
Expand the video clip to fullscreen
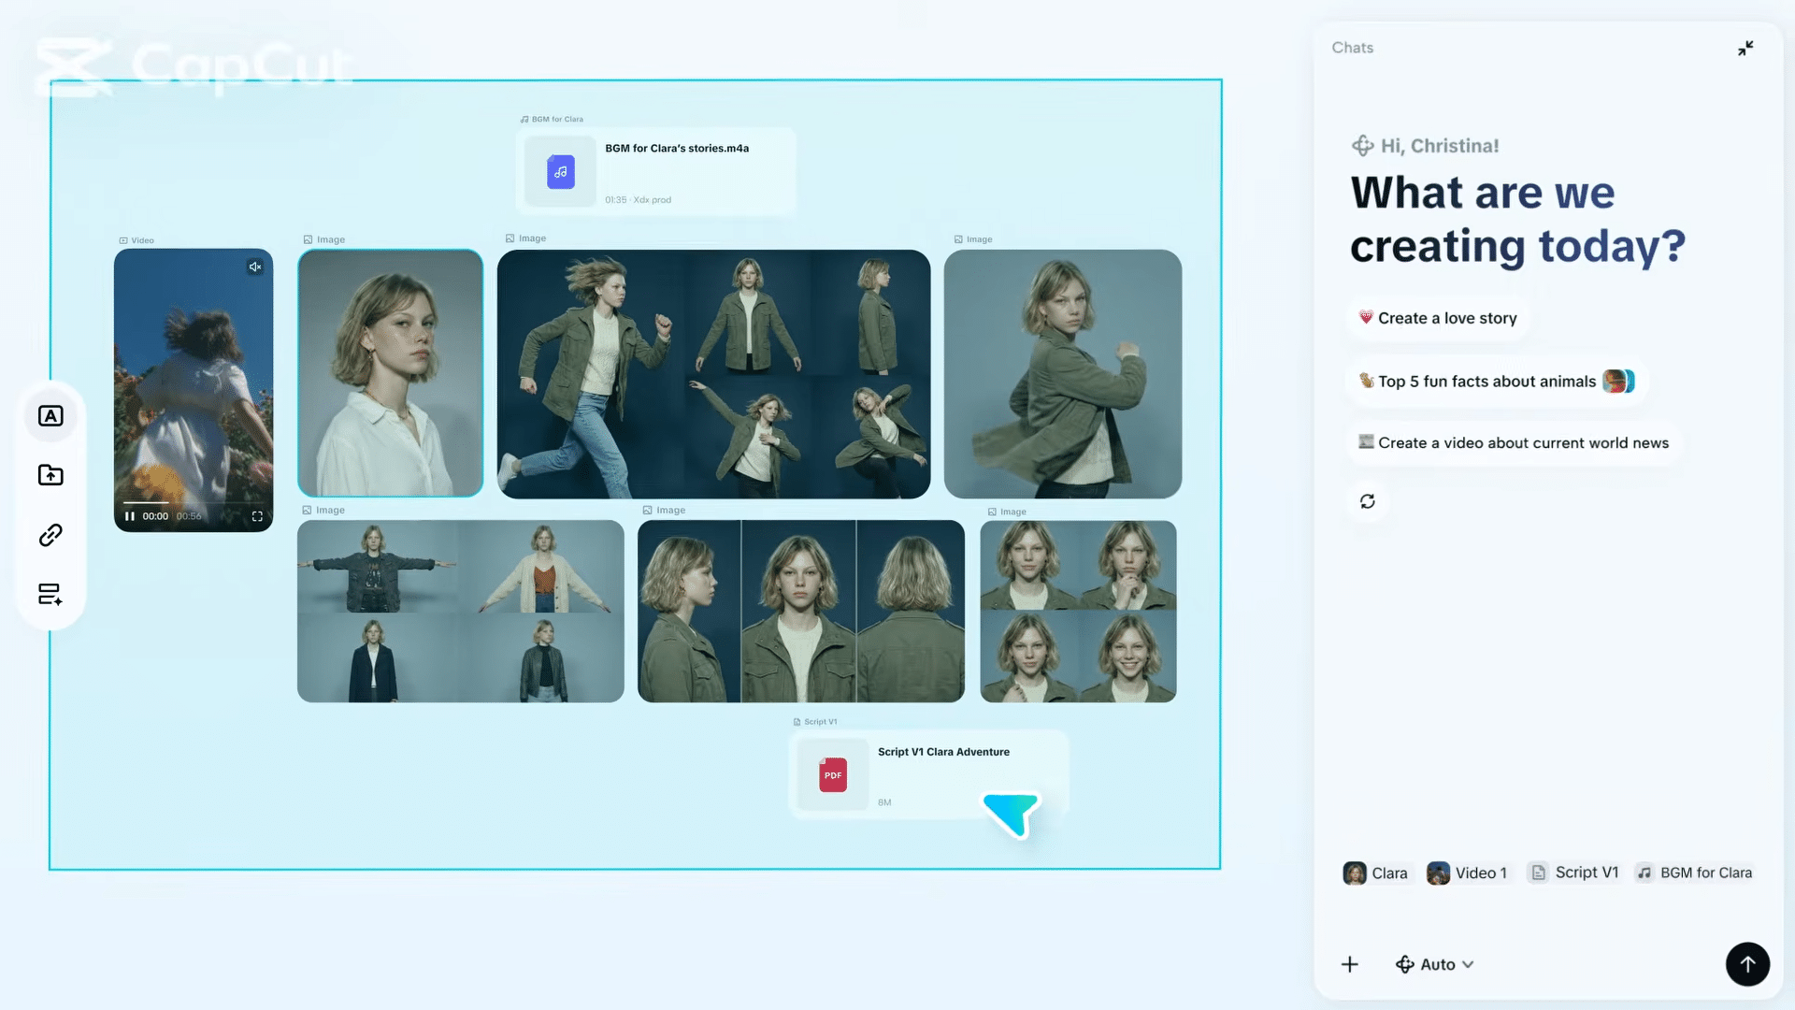tap(257, 516)
